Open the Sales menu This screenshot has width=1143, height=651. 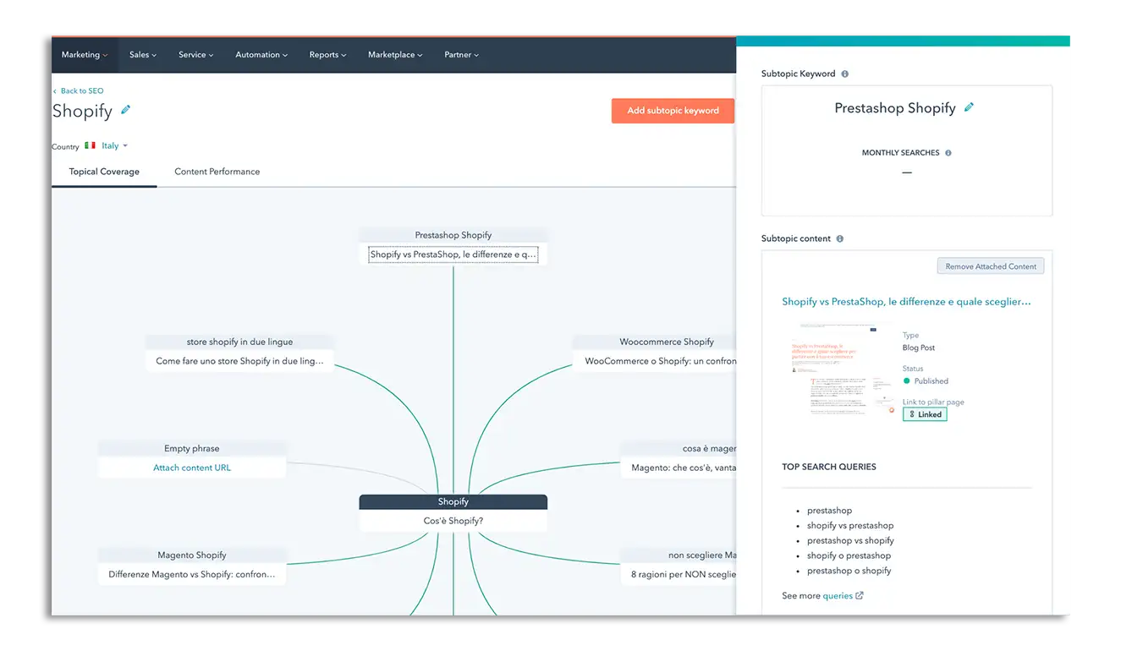click(x=143, y=55)
